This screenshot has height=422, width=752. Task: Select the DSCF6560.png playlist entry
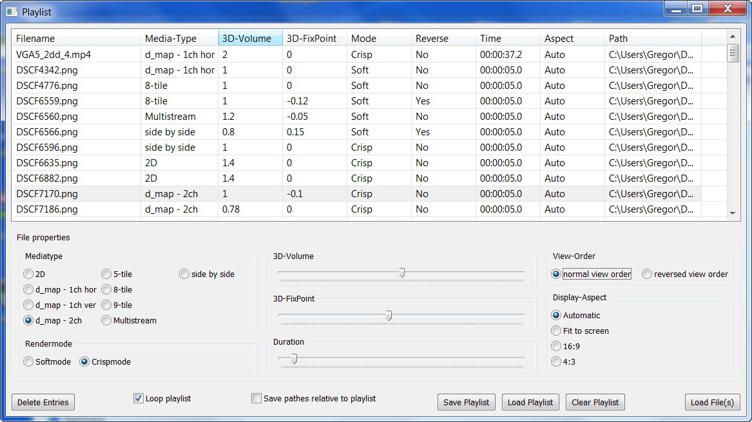click(x=356, y=117)
